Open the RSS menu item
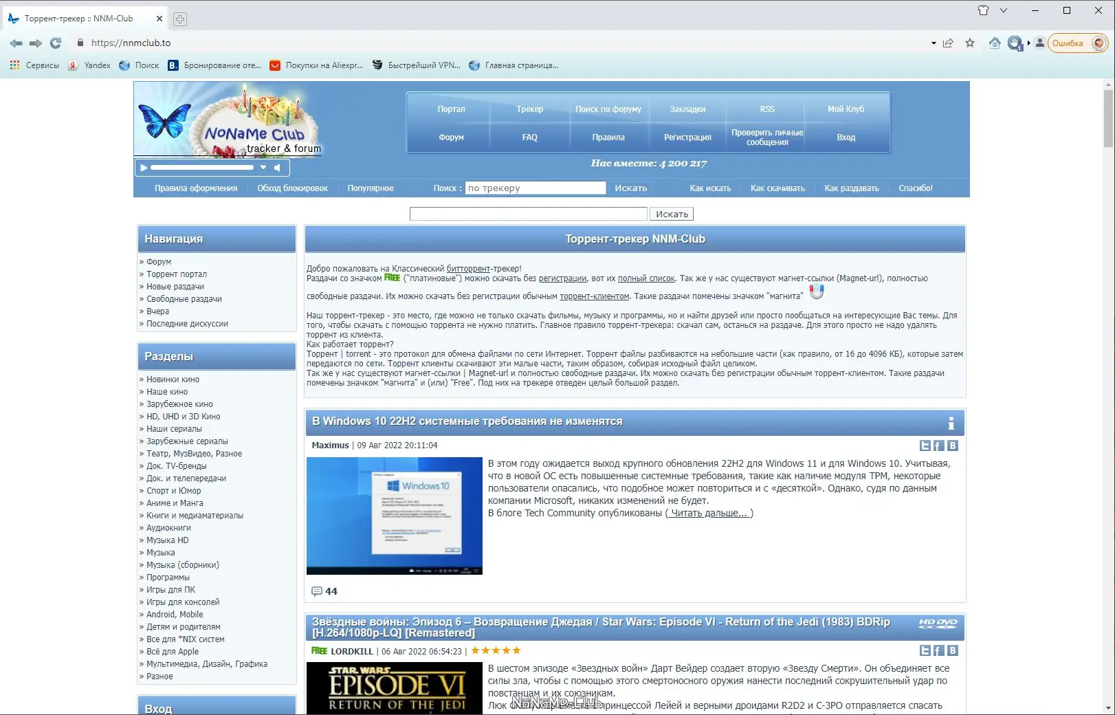 [x=767, y=109]
